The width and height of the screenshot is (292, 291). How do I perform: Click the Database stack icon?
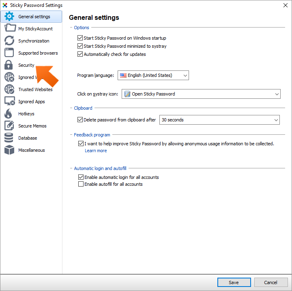[x=9, y=138]
